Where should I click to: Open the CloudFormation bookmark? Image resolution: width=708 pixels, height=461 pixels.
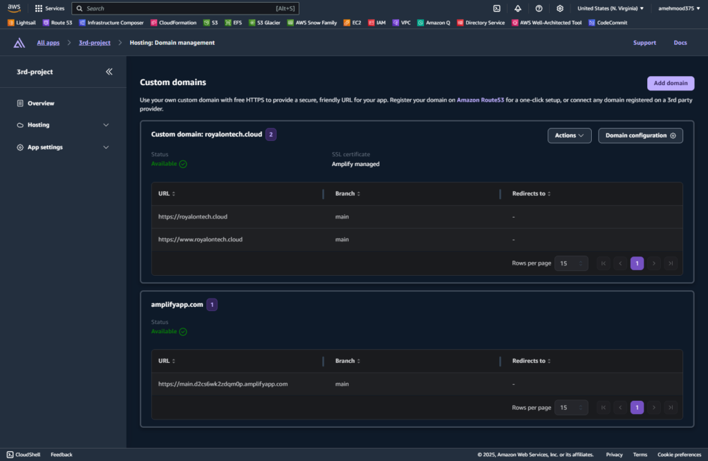[174, 23]
